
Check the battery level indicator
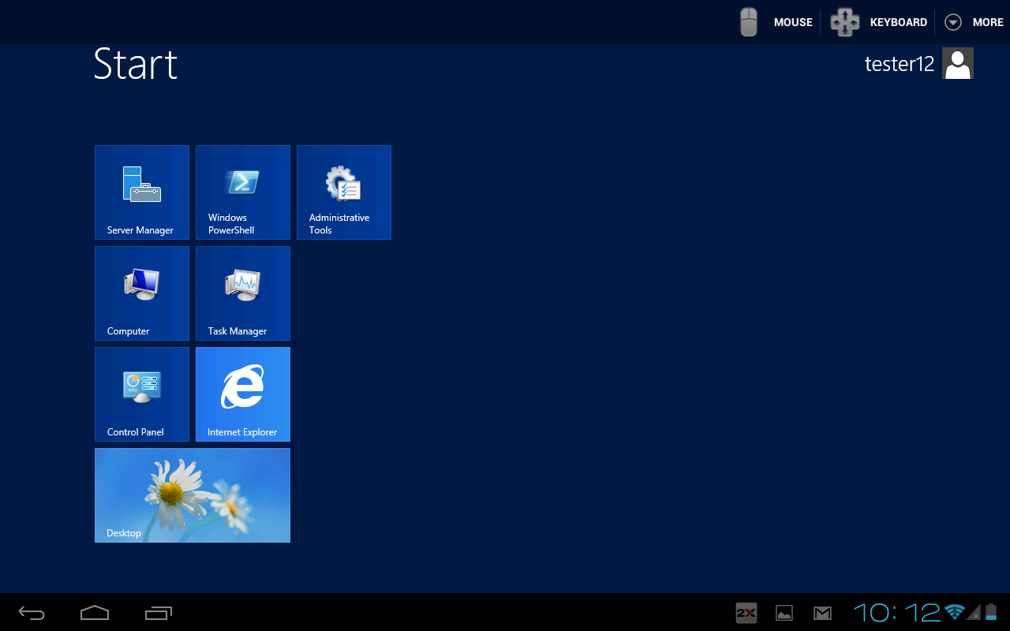(x=993, y=612)
